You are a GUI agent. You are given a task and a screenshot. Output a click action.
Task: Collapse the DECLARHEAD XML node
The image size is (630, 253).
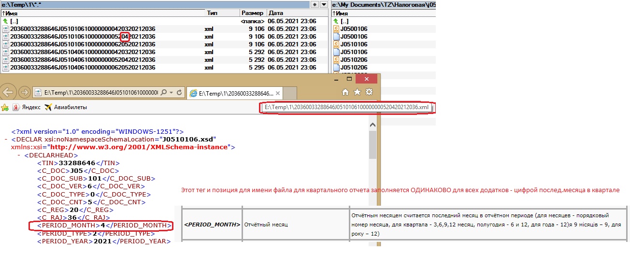click(18, 155)
